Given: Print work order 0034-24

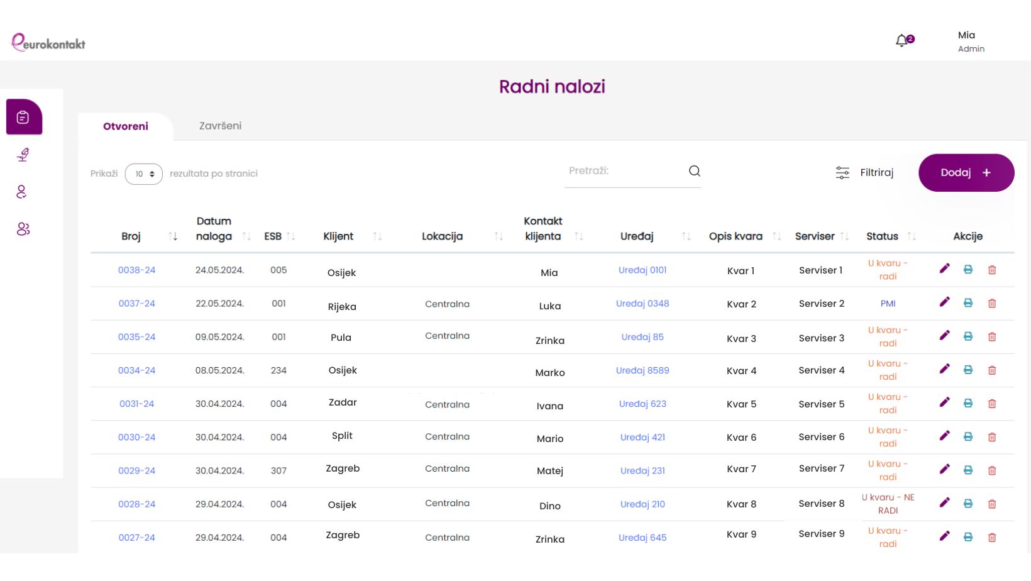Looking at the screenshot, I should tap(968, 370).
